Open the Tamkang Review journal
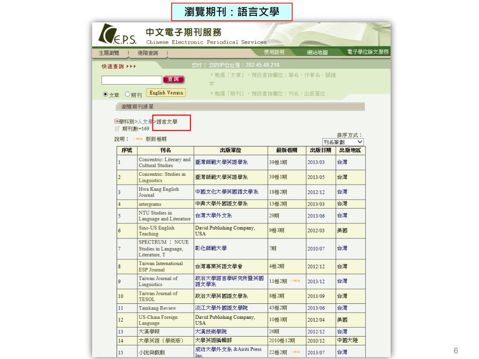The width and height of the screenshot is (479, 359). 157,308
